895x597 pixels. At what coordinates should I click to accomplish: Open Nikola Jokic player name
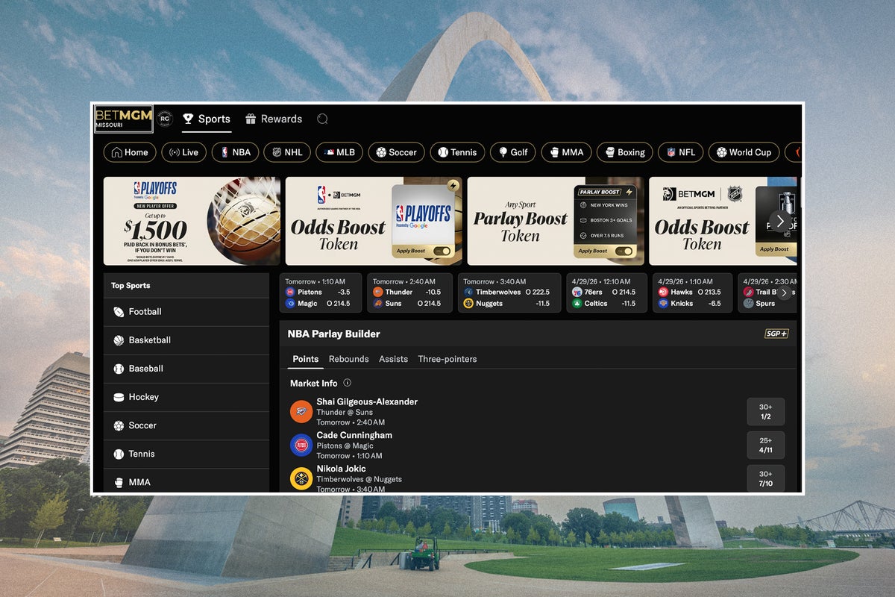click(341, 469)
